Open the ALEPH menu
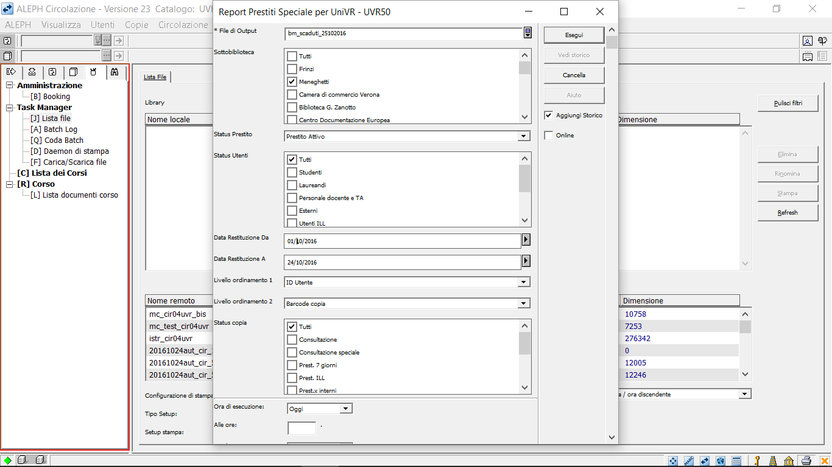 coord(18,24)
